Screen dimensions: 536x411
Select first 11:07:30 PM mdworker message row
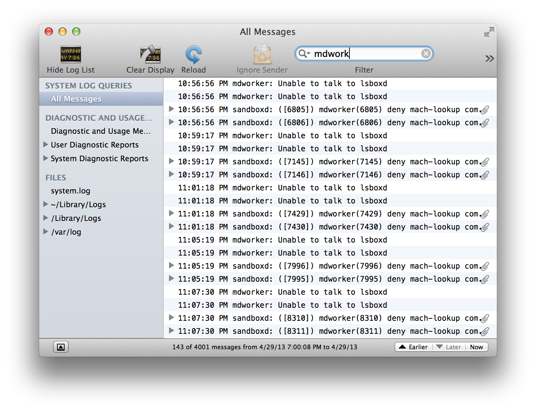tap(330, 292)
